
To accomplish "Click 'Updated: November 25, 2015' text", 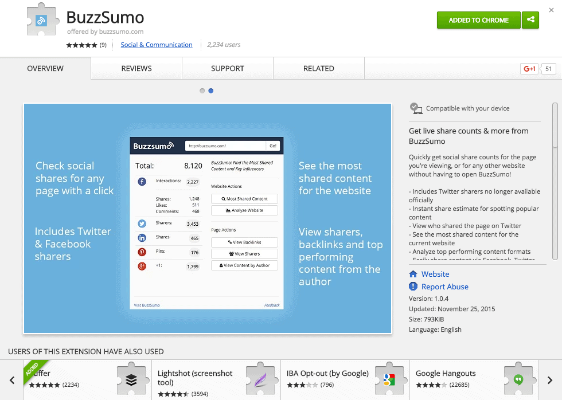I will click(452, 309).
